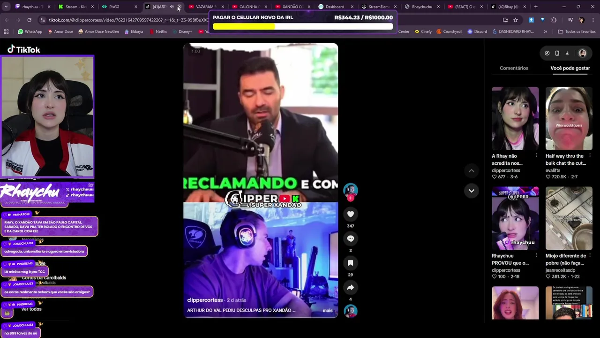Go back with the browser back arrow
Screen dimensions: 600x338
click(x=7, y=20)
